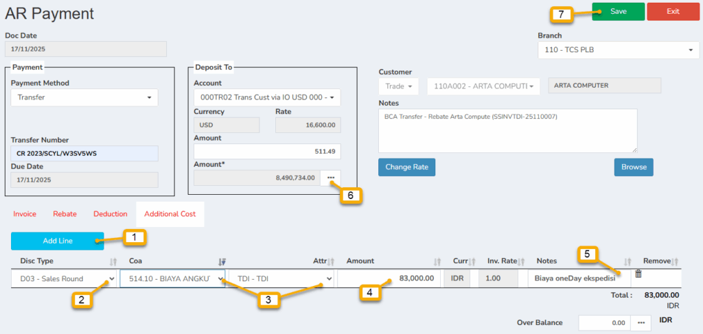Viewport: 703px width, 334px height.
Task: Expand the Branch selector 110 - TCS PLB
Action: point(618,50)
